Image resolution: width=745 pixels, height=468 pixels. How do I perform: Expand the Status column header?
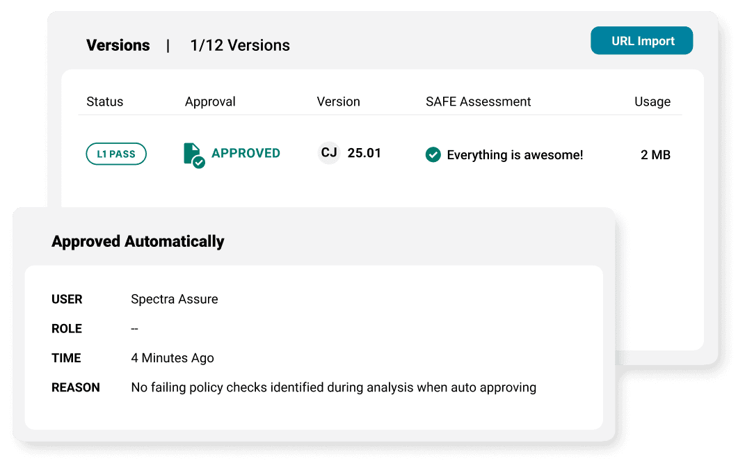click(x=104, y=102)
